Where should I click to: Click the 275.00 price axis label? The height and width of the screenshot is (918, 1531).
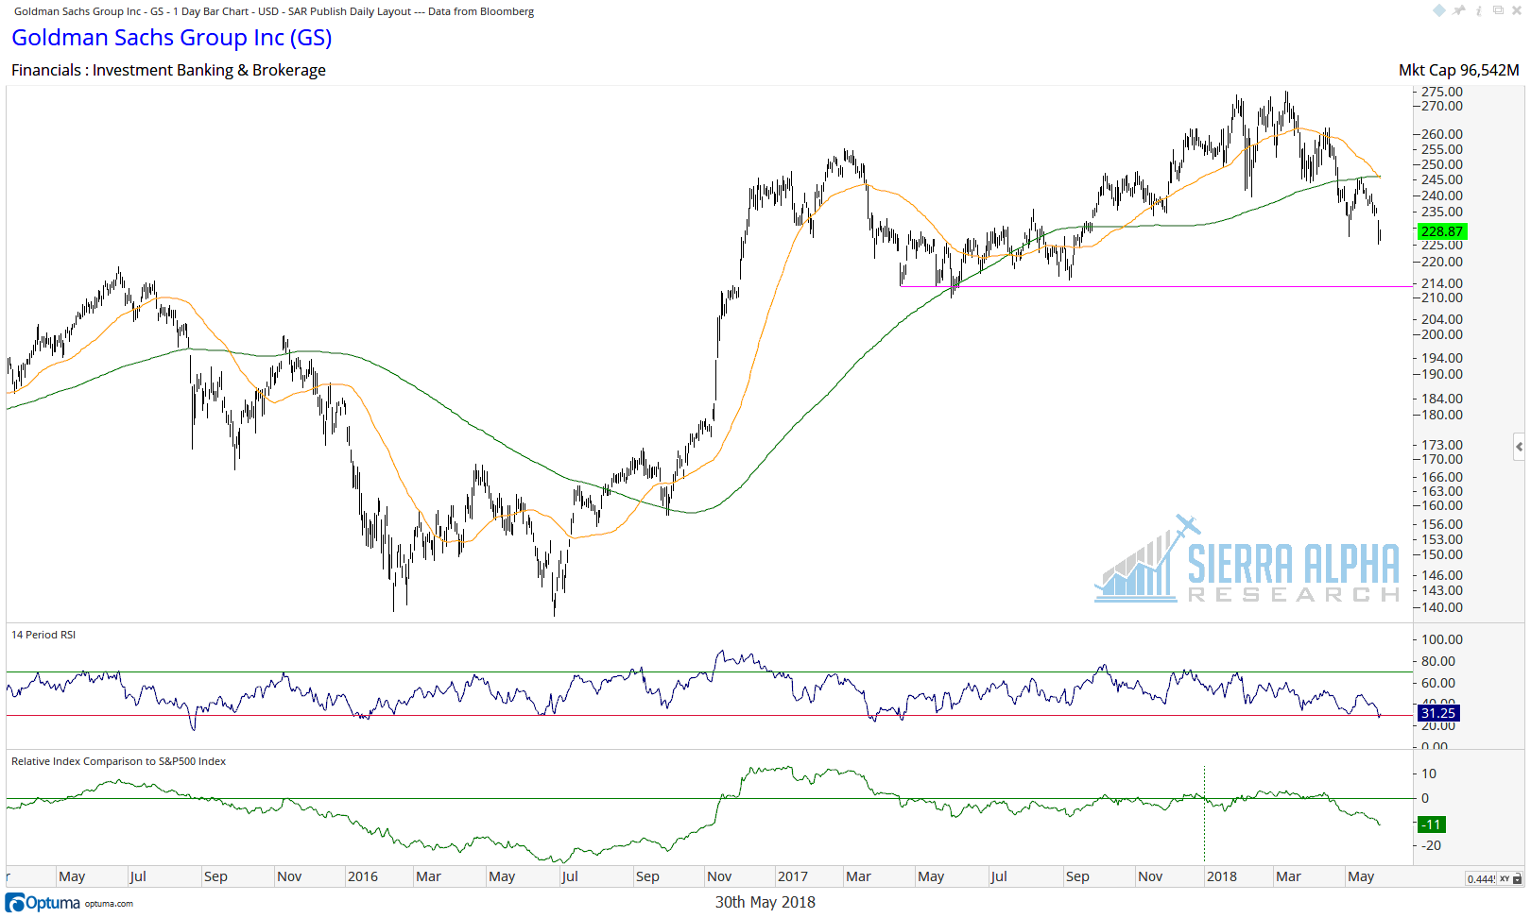[x=1442, y=92]
